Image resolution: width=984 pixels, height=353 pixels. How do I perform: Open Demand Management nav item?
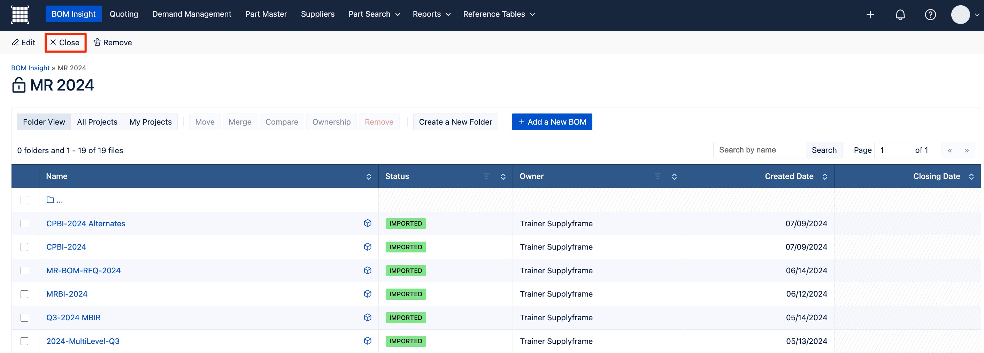[192, 14]
